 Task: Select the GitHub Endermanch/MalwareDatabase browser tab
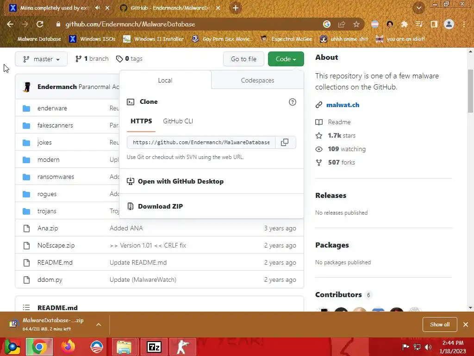[x=169, y=8]
